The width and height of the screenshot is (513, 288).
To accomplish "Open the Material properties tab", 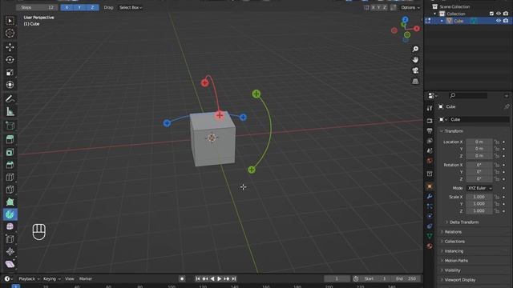I will pyautogui.click(x=430, y=246).
